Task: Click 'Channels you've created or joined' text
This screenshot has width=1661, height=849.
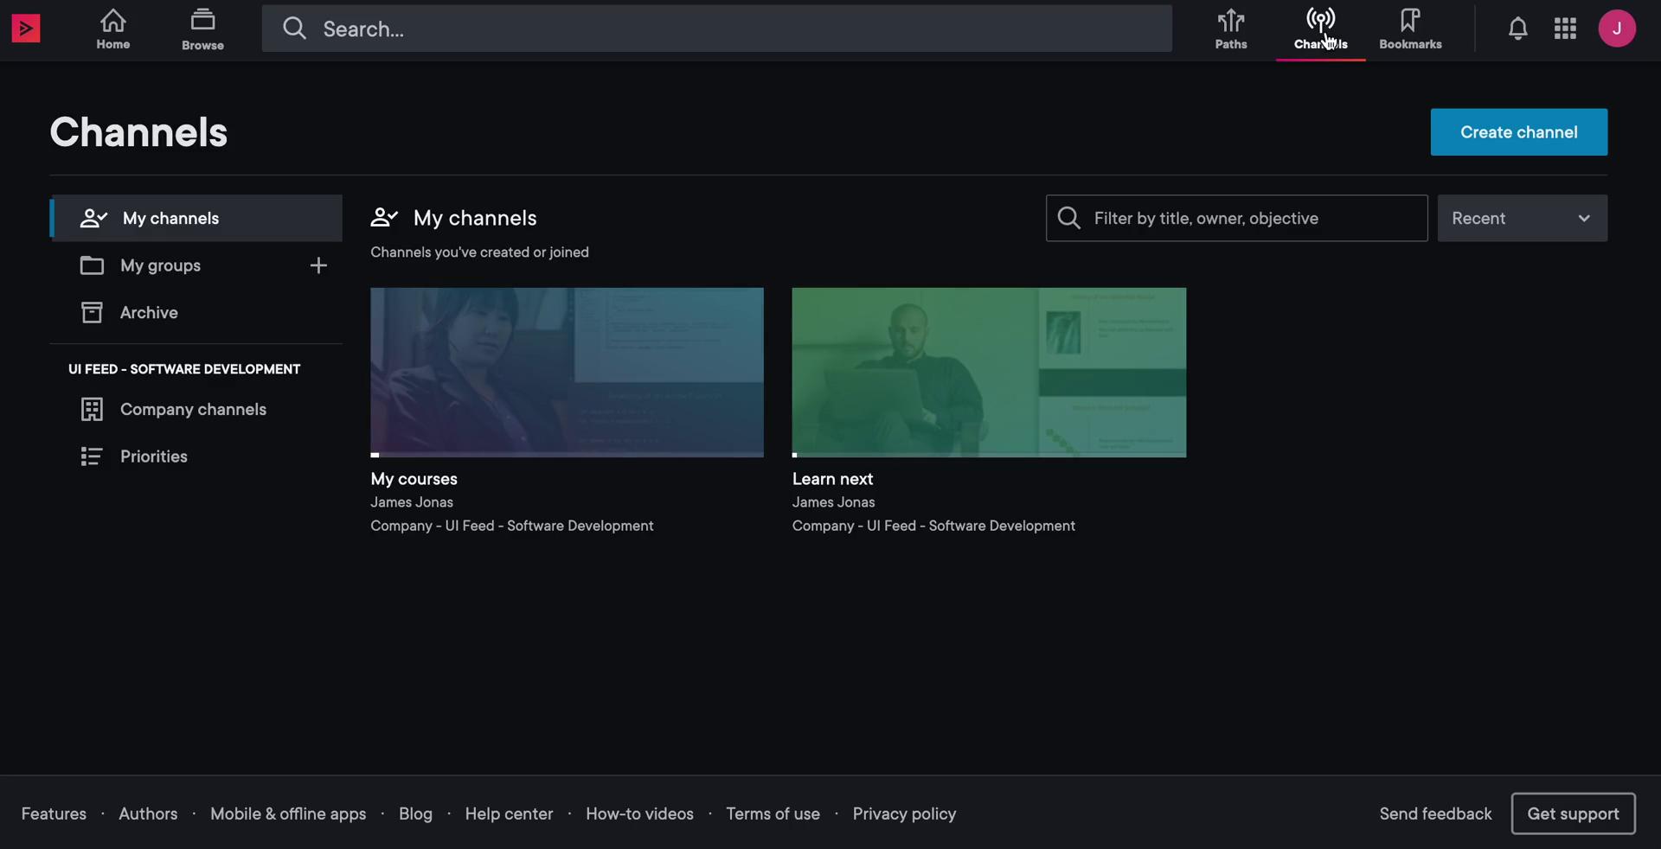Action: point(479,252)
